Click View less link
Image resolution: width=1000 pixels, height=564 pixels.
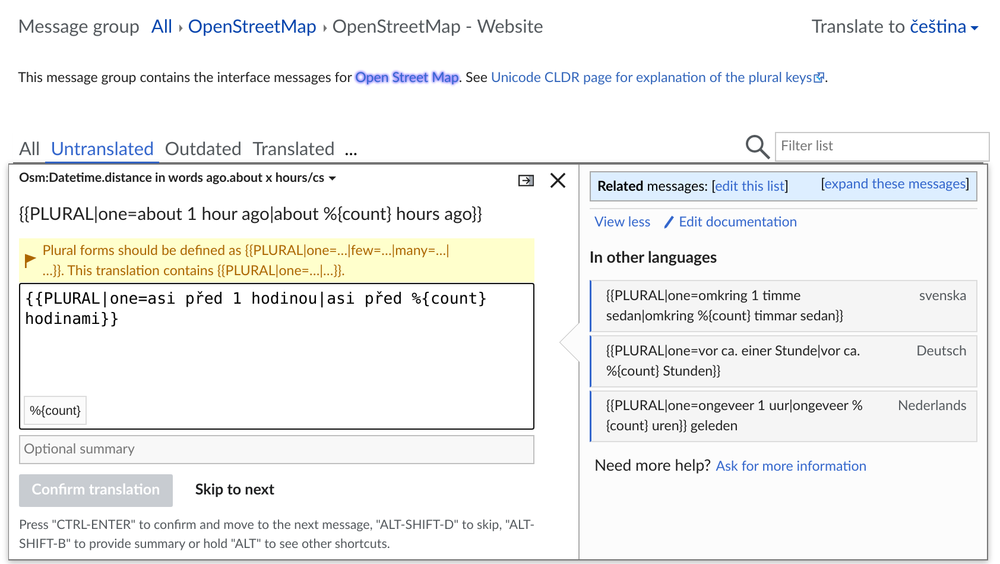[622, 222]
